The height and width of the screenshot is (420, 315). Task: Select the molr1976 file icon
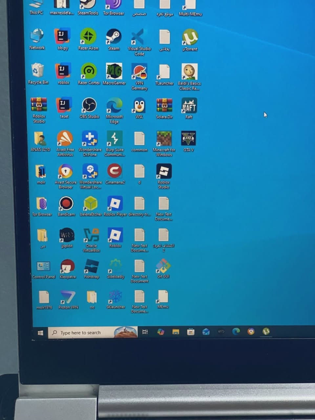44,297
